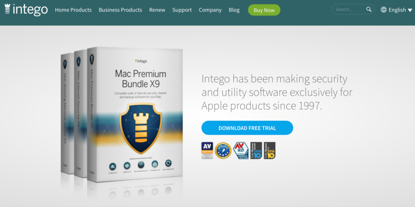This screenshot has width=415, height=207.
Task: Open the Home Products menu
Action: (73, 10)
